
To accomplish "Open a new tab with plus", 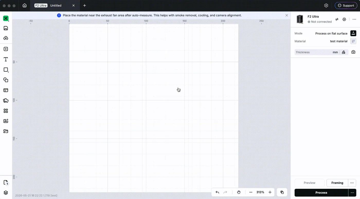I will point(85,5).
